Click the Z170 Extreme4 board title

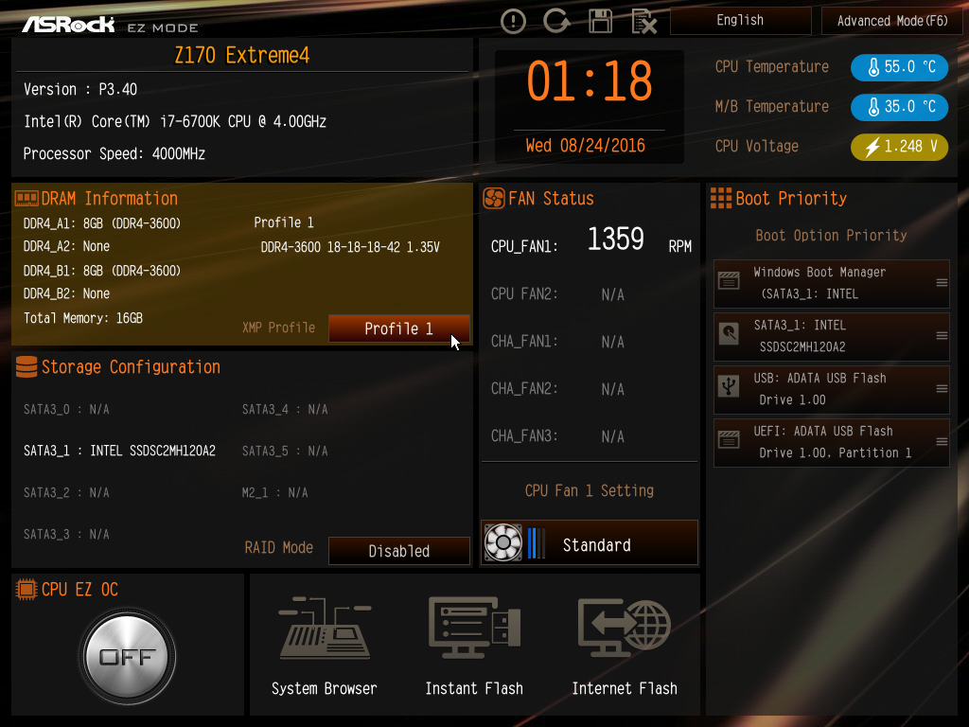pyautogui.click(x=241, y=55)
